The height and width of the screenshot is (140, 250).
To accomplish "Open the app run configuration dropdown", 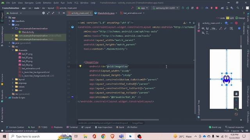I will [x=143, y=8].
